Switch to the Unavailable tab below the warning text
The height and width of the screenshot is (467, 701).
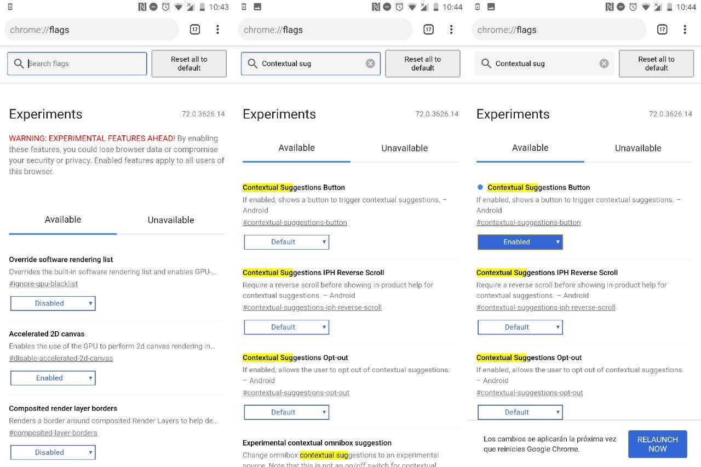pos(171,220)
